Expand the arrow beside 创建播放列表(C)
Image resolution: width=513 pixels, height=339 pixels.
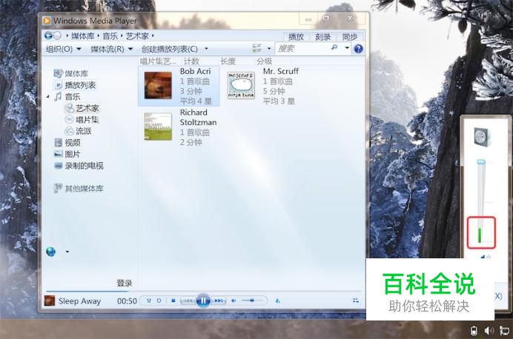pyautogui.click(x=206, y=49)
